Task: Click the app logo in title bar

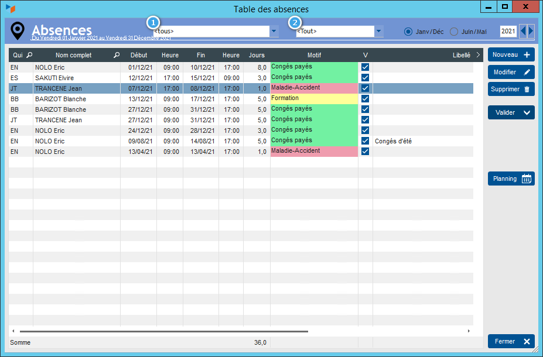Action: click(x=11, y=9)
